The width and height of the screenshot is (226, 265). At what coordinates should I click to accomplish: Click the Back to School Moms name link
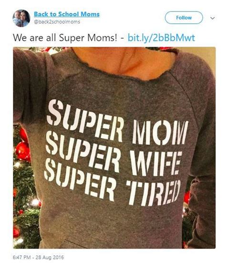[x=67, y=14]
